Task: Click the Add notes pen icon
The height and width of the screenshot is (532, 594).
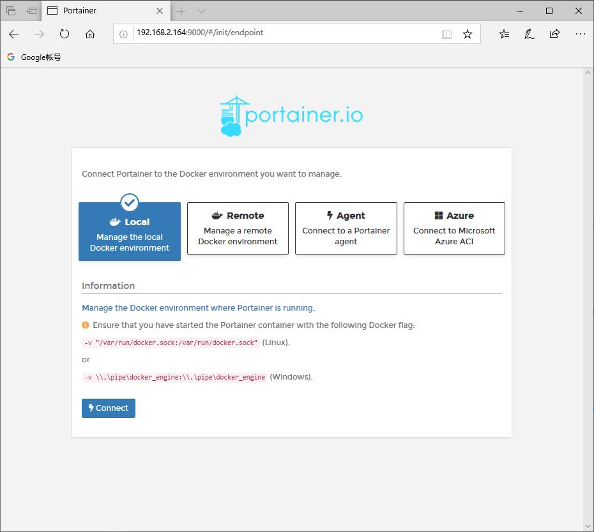Action: pyautogui.click(x=529, y=34)
